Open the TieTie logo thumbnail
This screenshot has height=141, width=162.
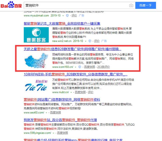coord(36,86)
